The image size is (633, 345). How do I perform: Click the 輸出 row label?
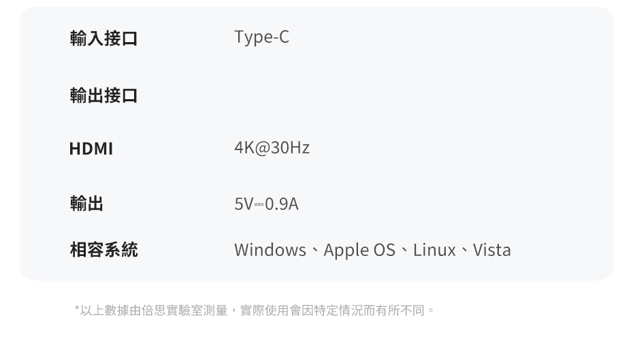86,203
